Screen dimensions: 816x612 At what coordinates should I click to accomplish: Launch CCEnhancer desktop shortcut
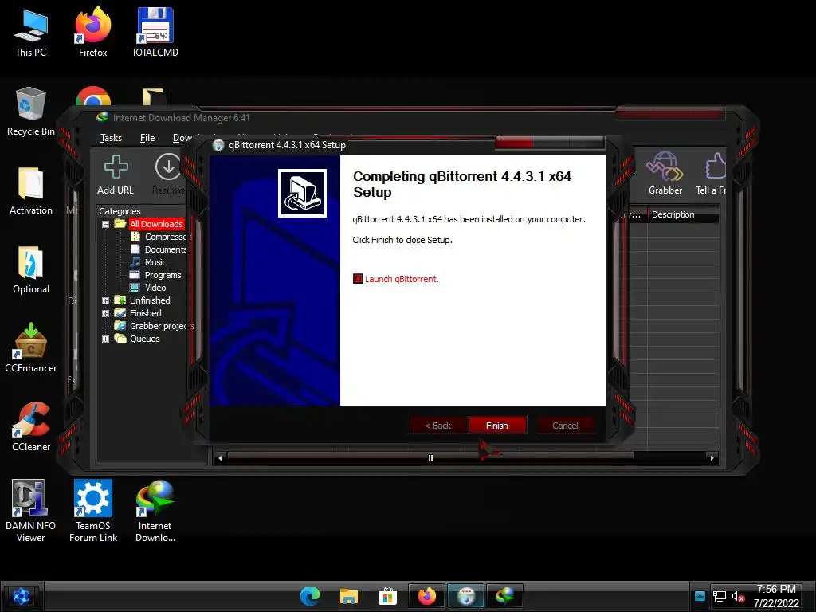click(31, 348)
